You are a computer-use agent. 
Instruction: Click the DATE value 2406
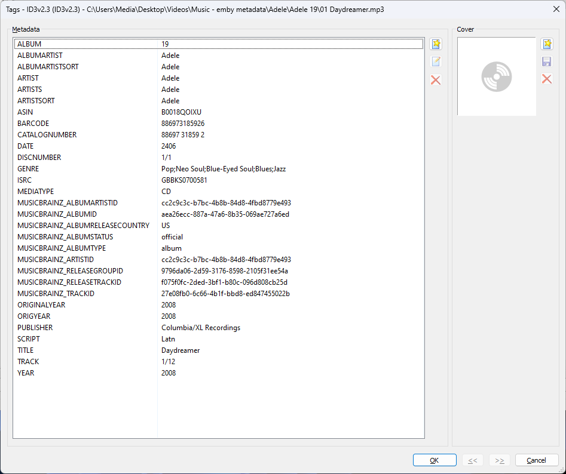[x=169, y=146]
